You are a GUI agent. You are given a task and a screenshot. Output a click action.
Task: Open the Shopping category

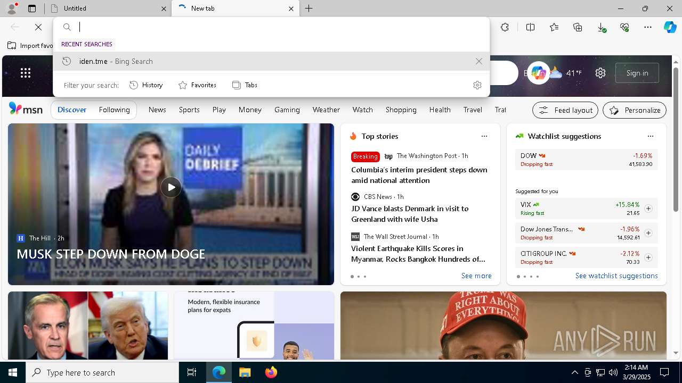tap(401, 110)
